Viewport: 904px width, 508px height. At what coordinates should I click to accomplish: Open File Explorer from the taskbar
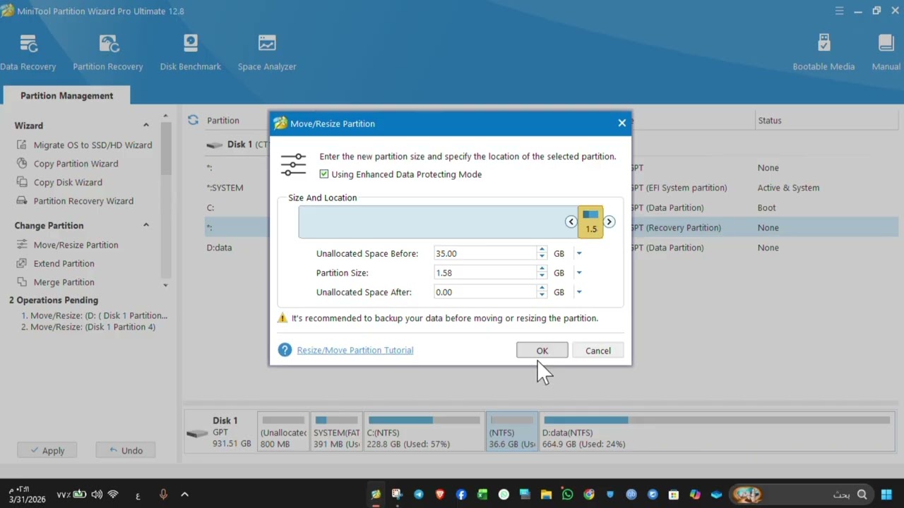pyautogui.click(x=546, y=495)
